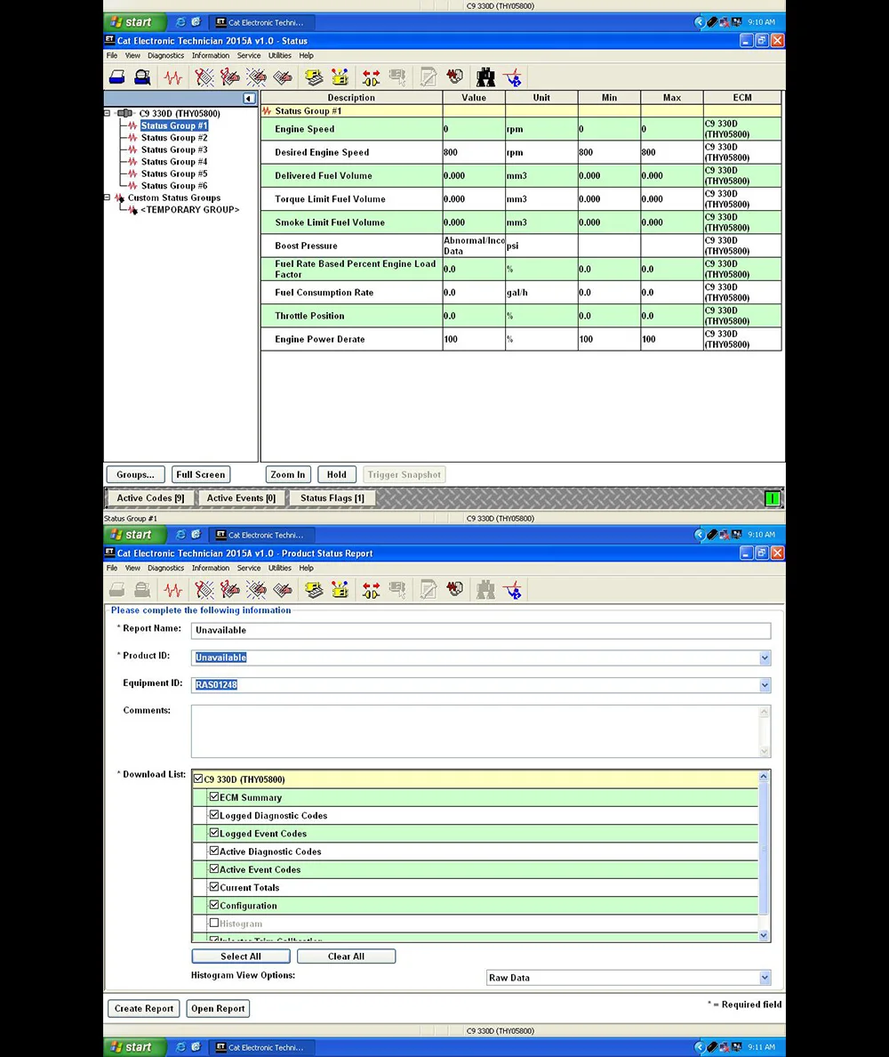Toggle Active Diagnostic Codes checkbox

coord(214,851)
